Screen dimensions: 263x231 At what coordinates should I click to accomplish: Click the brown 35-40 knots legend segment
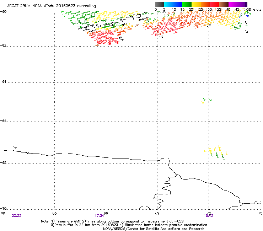pos(224,4)
